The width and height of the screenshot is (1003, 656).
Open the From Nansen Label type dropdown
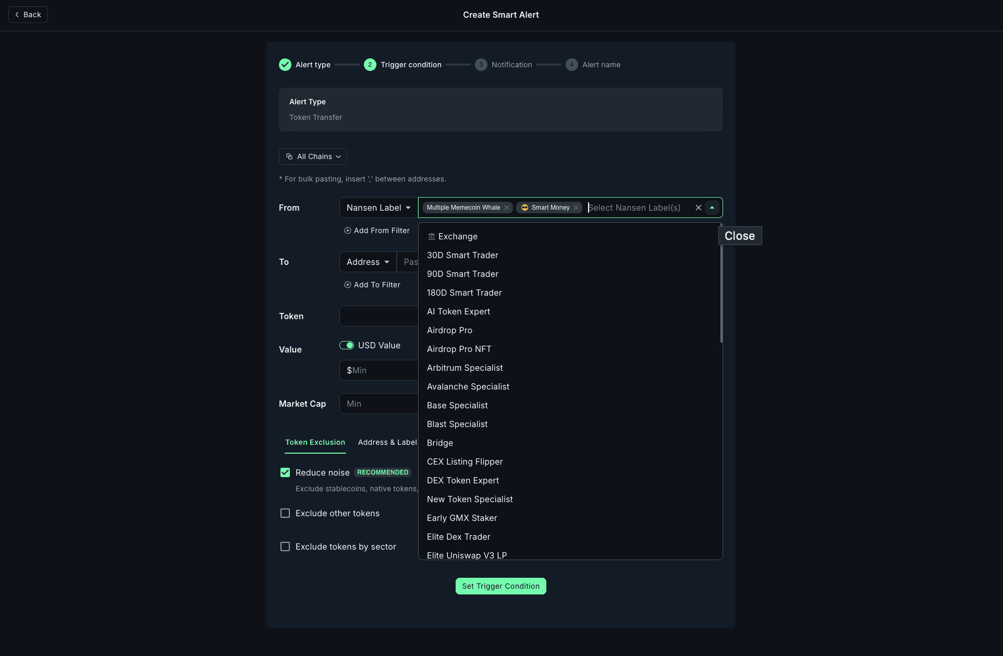(378, 208)
